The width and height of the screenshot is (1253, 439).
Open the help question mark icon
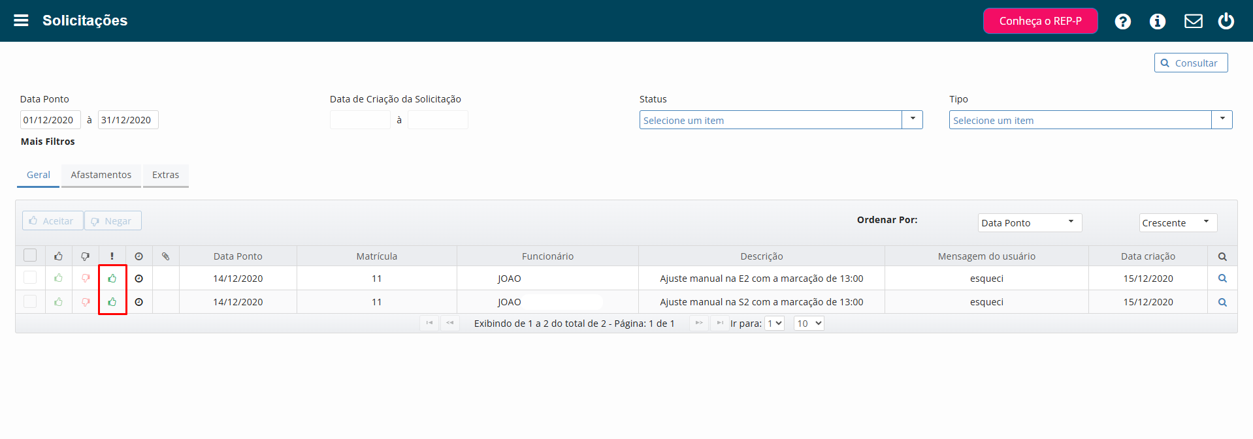point(1123,22)
